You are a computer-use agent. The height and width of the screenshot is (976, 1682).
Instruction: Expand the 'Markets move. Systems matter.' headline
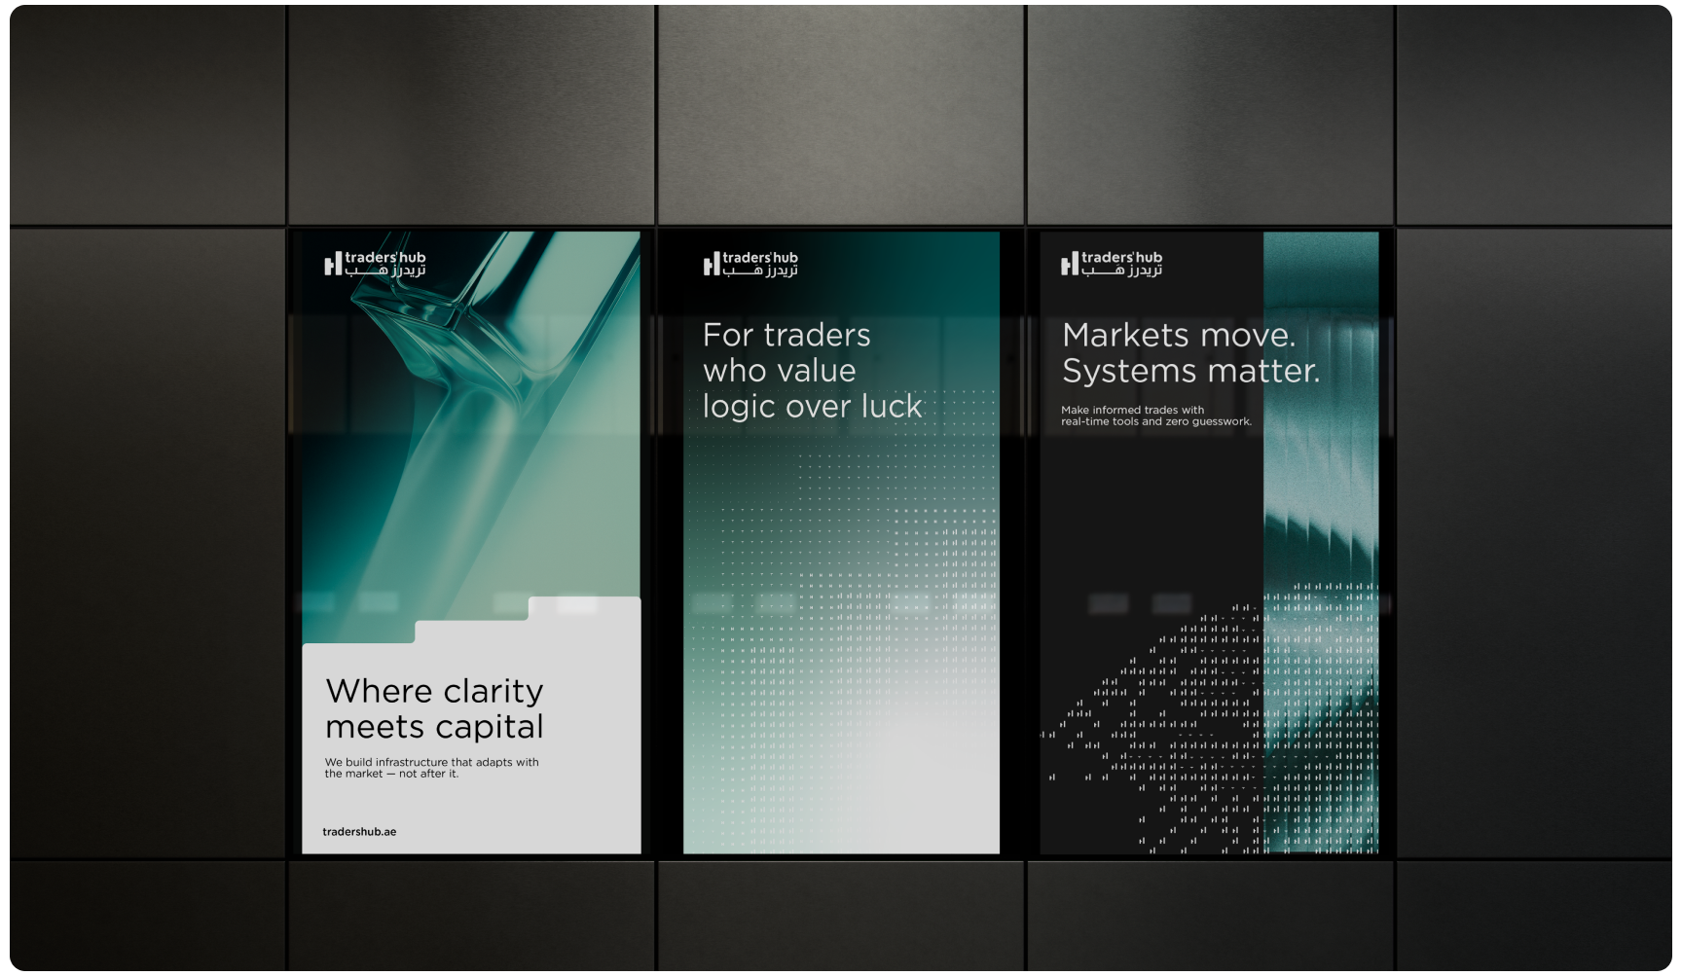tap(1189, 352)
